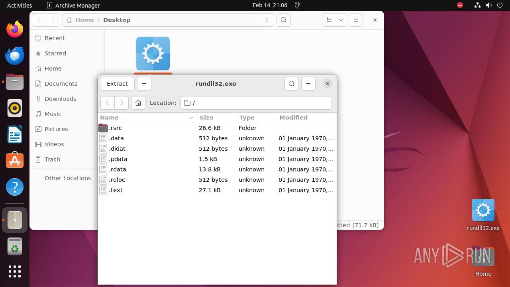Open Videos in the Files sidebar
The height and width of the screenshot is (287, 510).
coord(67,144)
